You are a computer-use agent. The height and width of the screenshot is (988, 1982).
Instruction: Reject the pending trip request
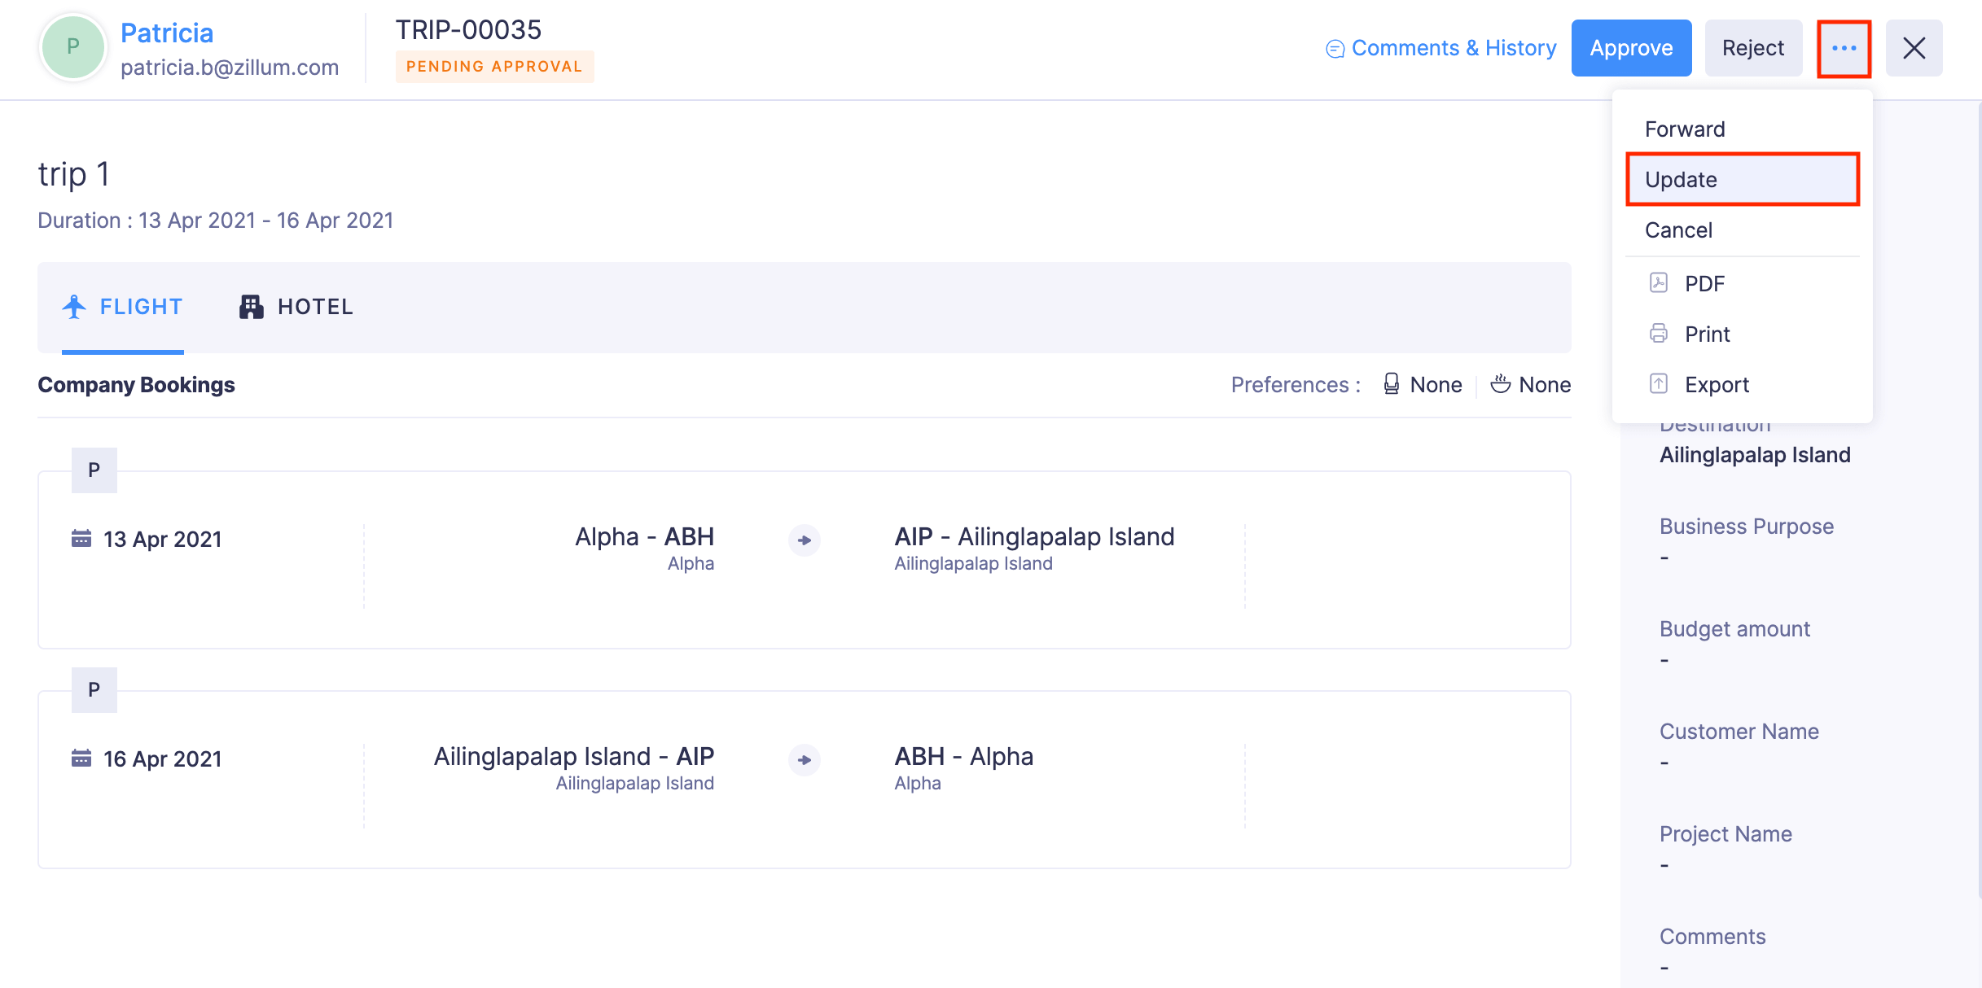point(1752,47)
